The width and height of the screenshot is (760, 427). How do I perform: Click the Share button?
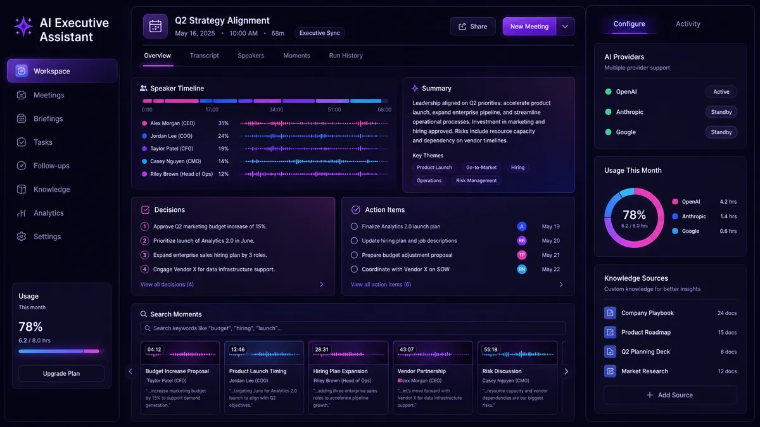point(472,27)
